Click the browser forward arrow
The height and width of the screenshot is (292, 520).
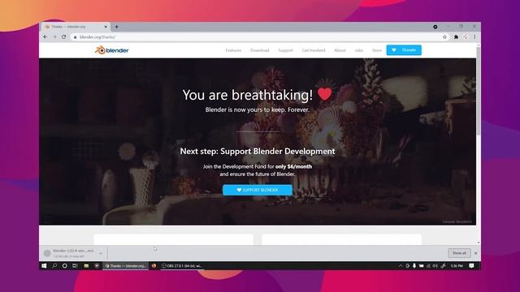(54, 37)
